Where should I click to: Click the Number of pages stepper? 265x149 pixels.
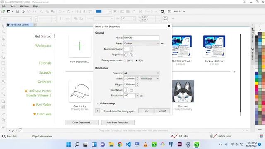131,49
